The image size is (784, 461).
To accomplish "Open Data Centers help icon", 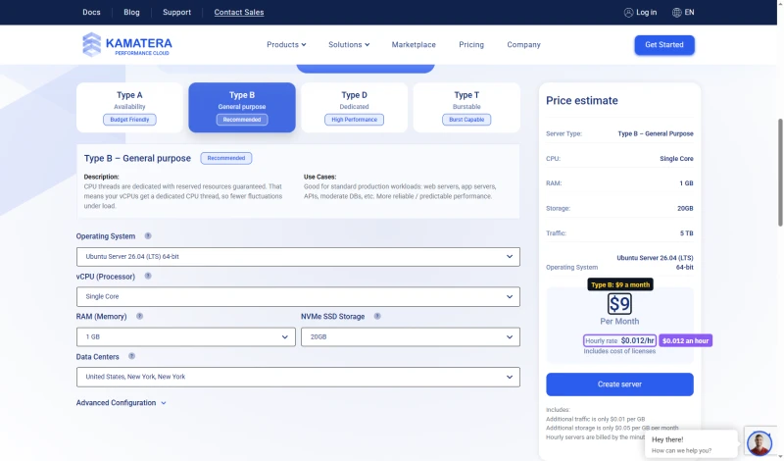I will pyautogui.click(x=131, y=356).
